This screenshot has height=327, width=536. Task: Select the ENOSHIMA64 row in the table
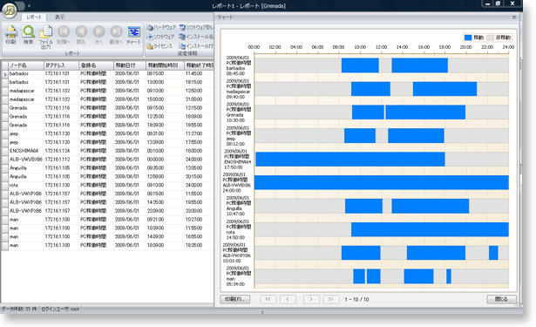click(x=108, y=151)
